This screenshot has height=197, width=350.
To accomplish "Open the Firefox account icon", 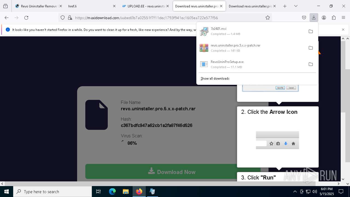I will click(x=324, y=18).
